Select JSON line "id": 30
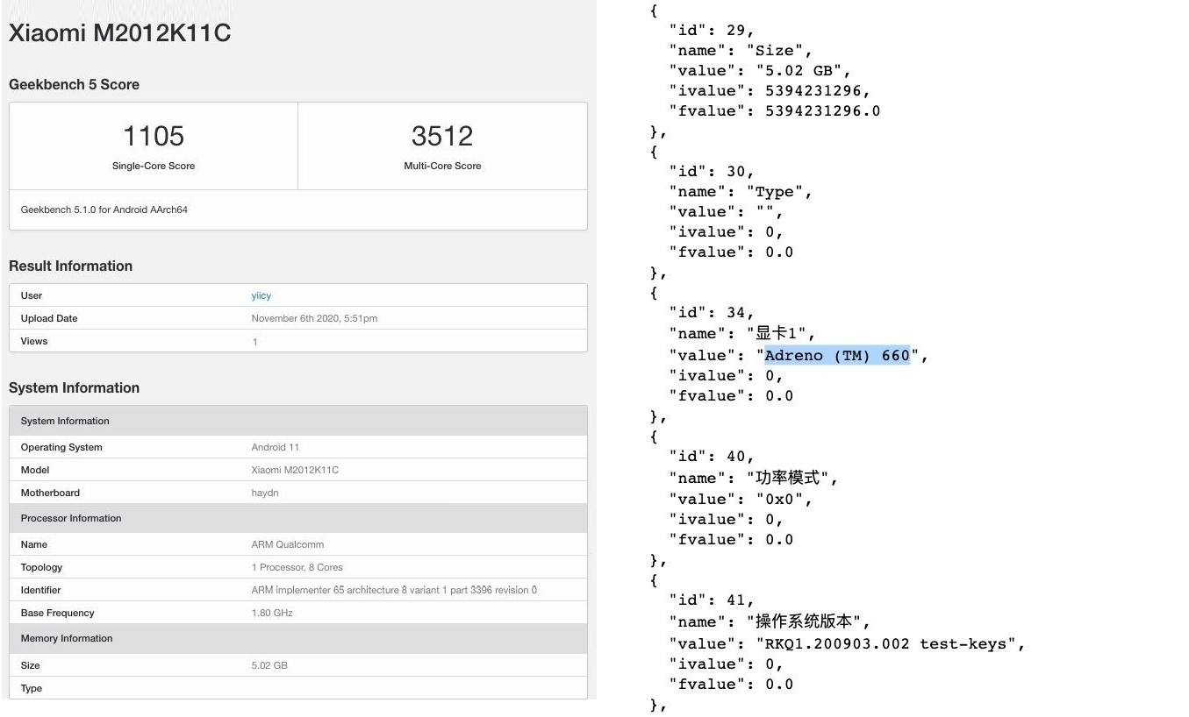 [712, 171]
